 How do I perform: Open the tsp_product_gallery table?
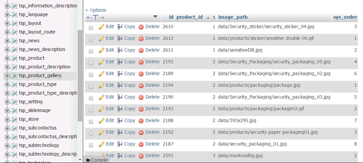[40, 76]
